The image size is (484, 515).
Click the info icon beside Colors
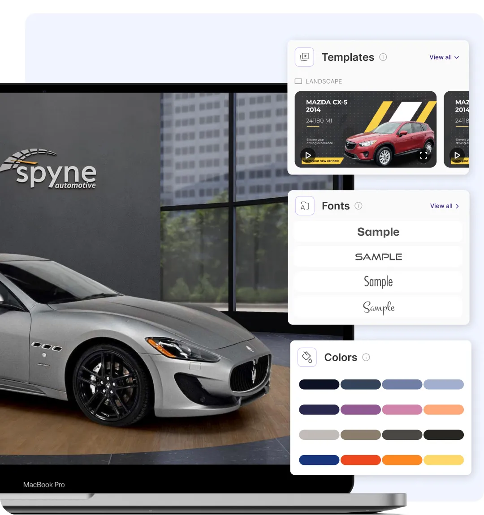click(x=366, y=358)
